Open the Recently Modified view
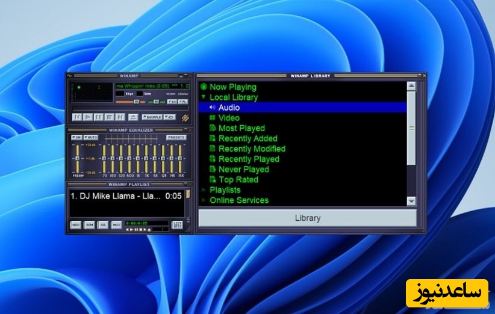The width and height of the screenshot is (495, 314). coord(252,149)
